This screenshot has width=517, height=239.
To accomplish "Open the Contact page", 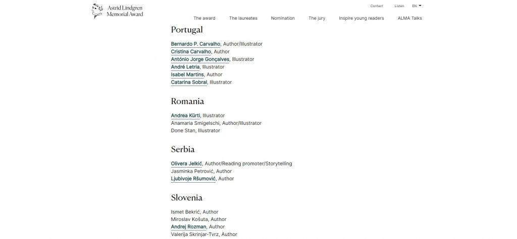I will [x=376, y=6].
